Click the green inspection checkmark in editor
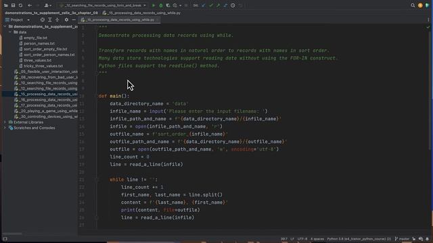 (x=428, y=27)
